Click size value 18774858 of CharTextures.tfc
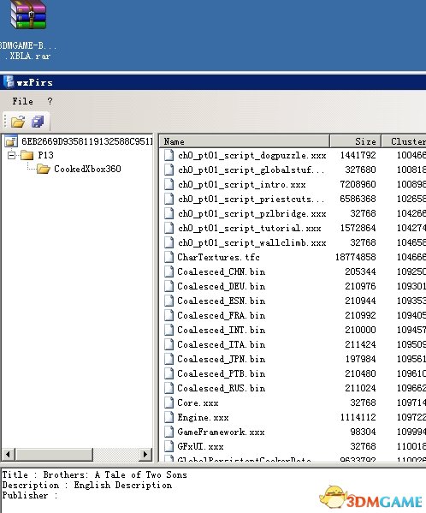426x513 pixels. click(x=356, y=257)
